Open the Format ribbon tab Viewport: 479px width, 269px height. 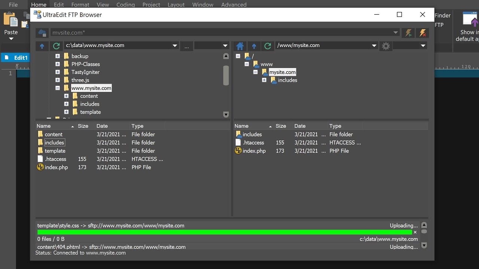(x=80, y=5)
